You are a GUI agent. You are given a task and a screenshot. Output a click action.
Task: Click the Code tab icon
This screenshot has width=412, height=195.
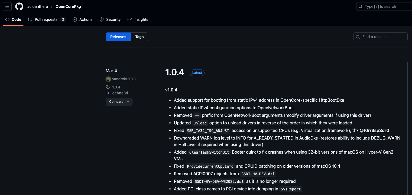point(7,19)
